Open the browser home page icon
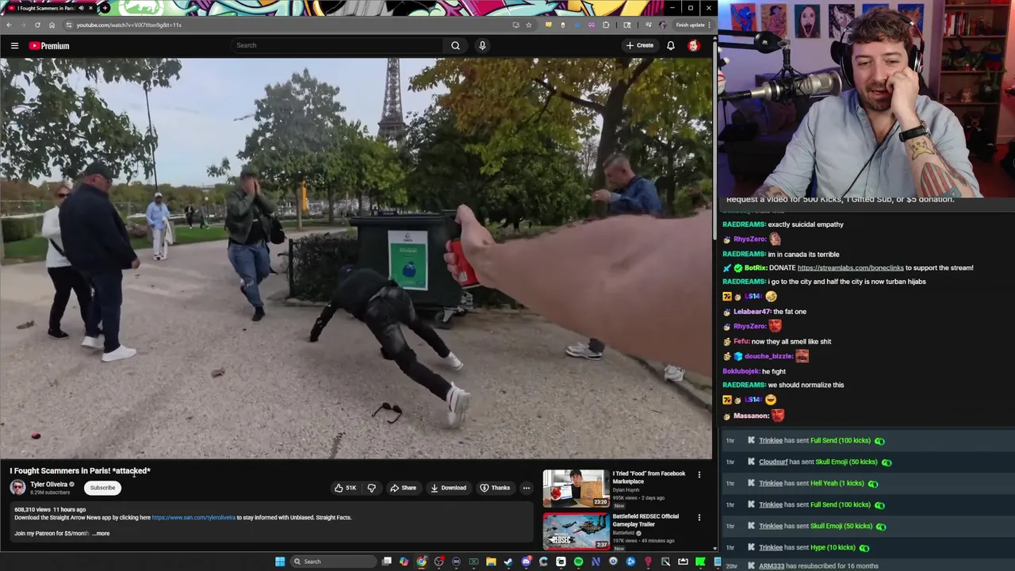This screenshot has width=1015, height=571. (52, 25)
